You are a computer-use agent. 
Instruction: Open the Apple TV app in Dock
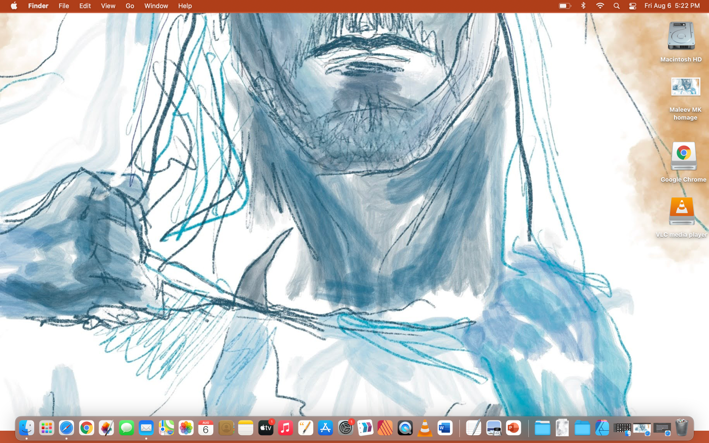266,428
